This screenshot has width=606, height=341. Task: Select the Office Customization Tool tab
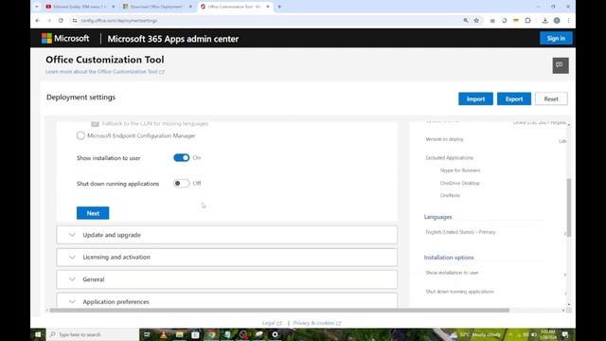(235, 7)
